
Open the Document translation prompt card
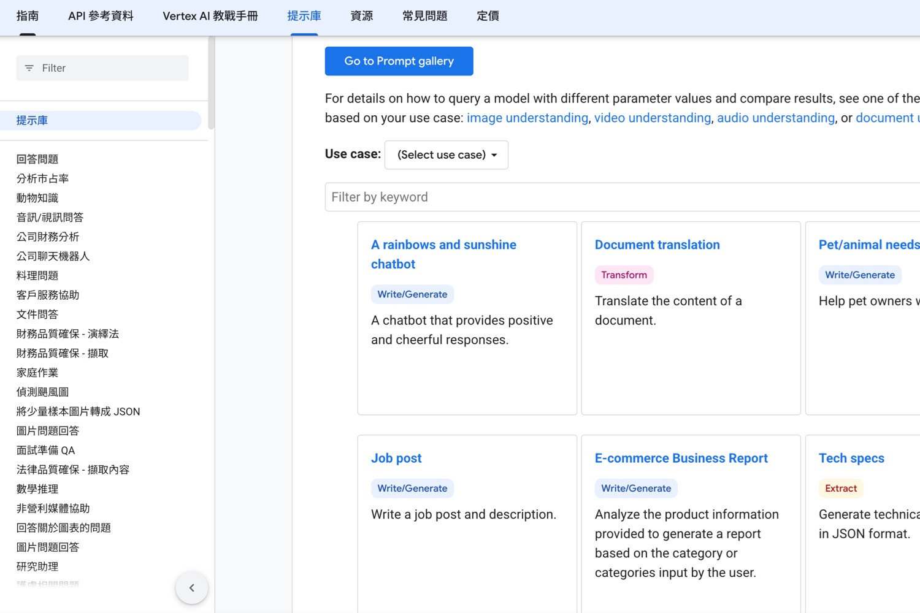[657, 245]
